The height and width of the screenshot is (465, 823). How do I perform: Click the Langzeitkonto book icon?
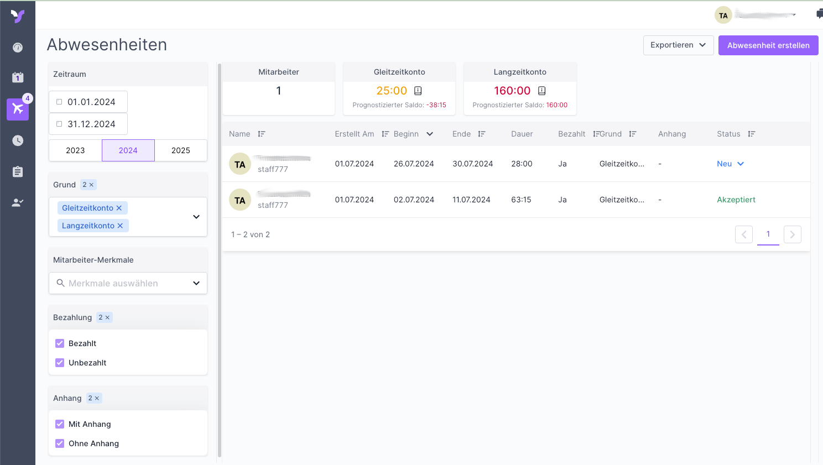[542, 91]
